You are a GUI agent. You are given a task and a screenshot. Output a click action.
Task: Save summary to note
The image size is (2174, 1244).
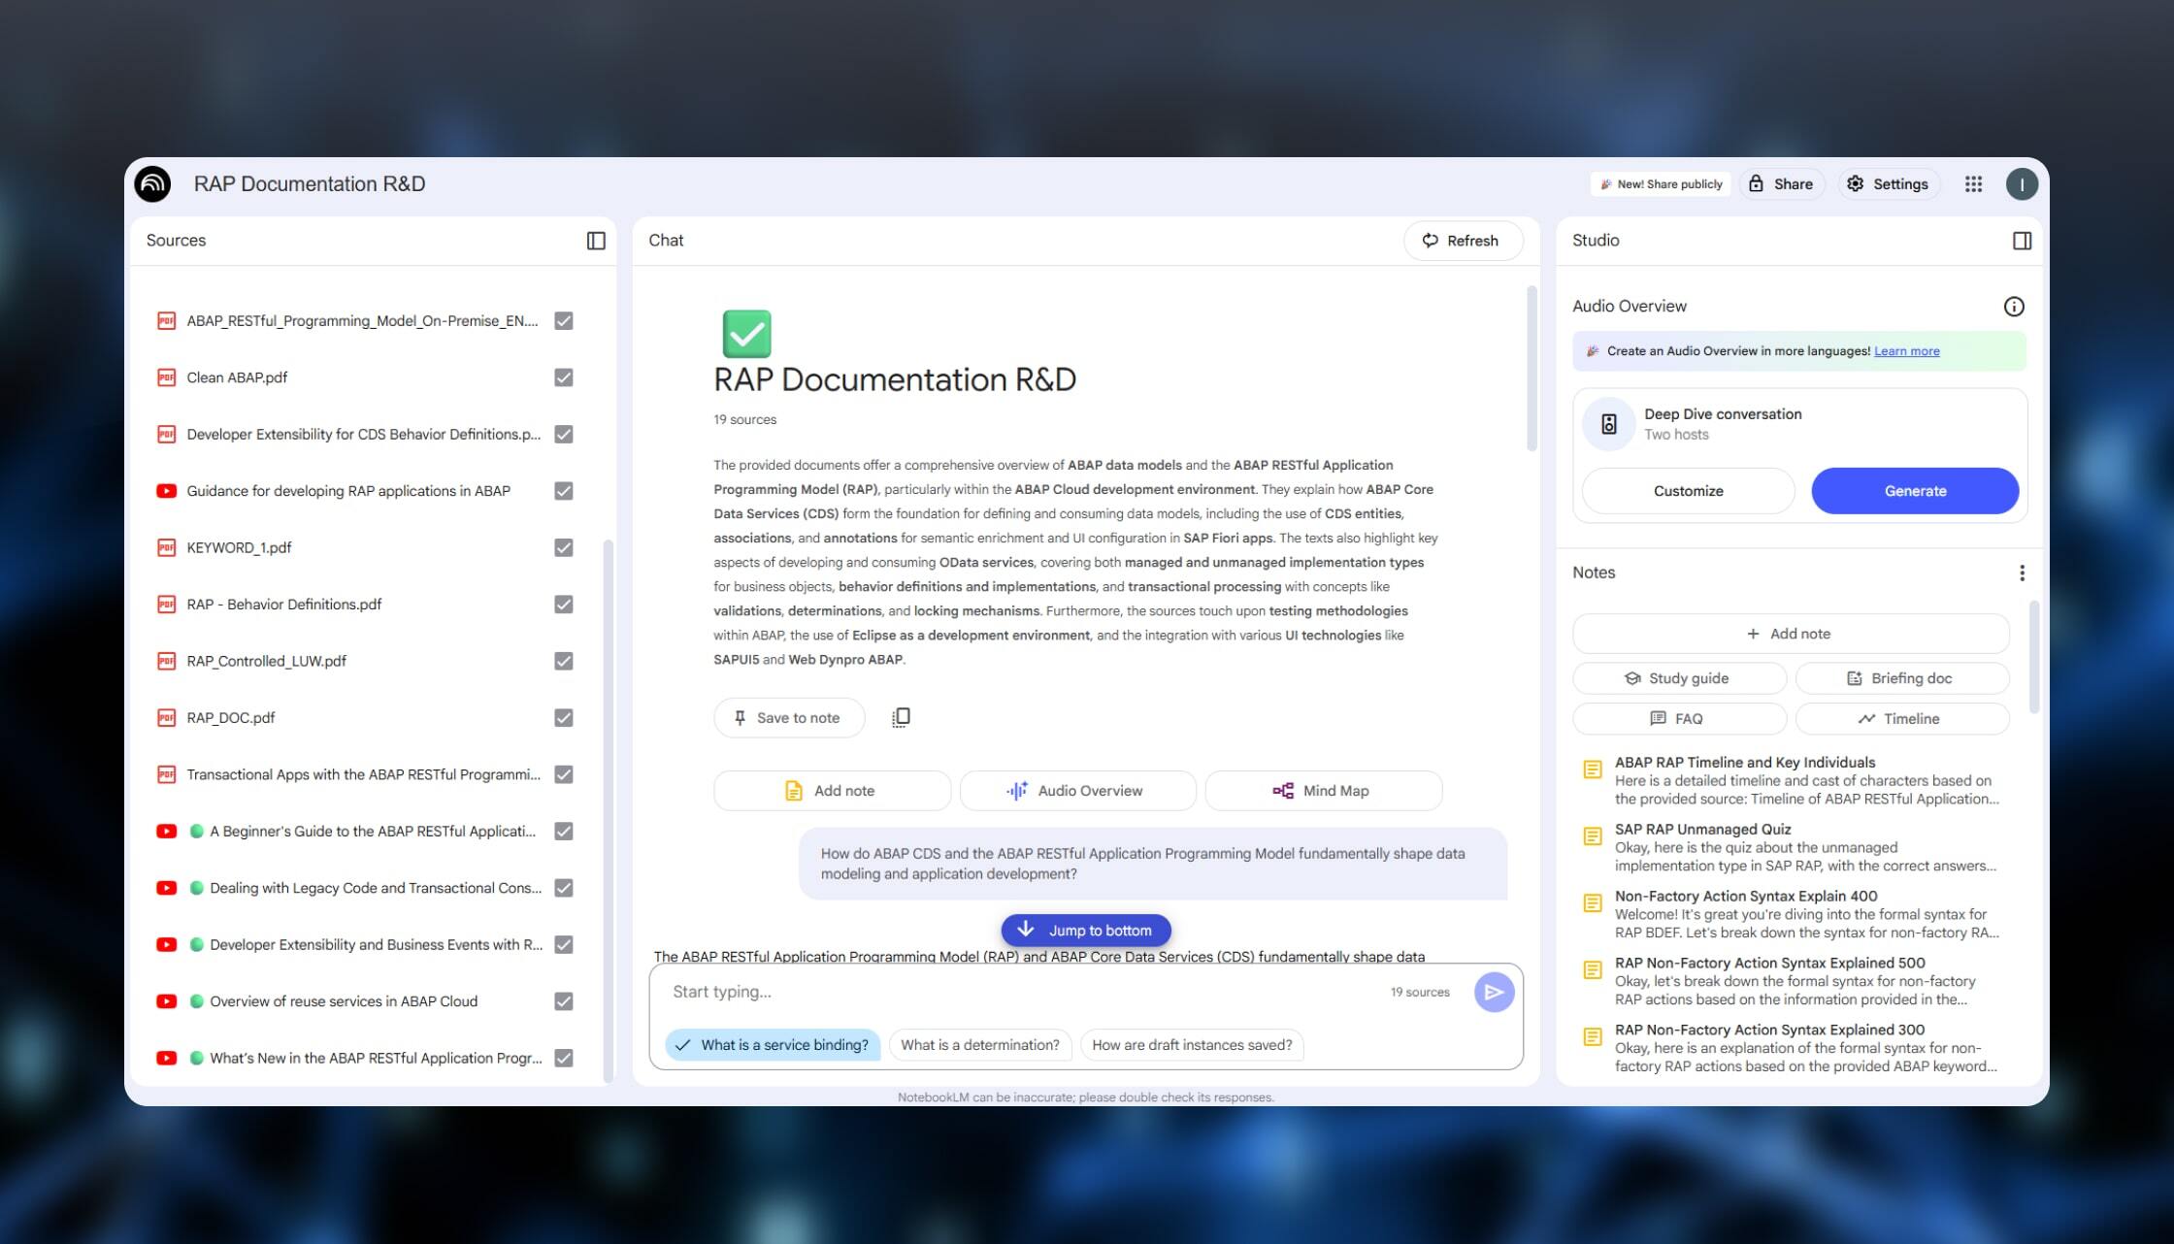(788, 718)
